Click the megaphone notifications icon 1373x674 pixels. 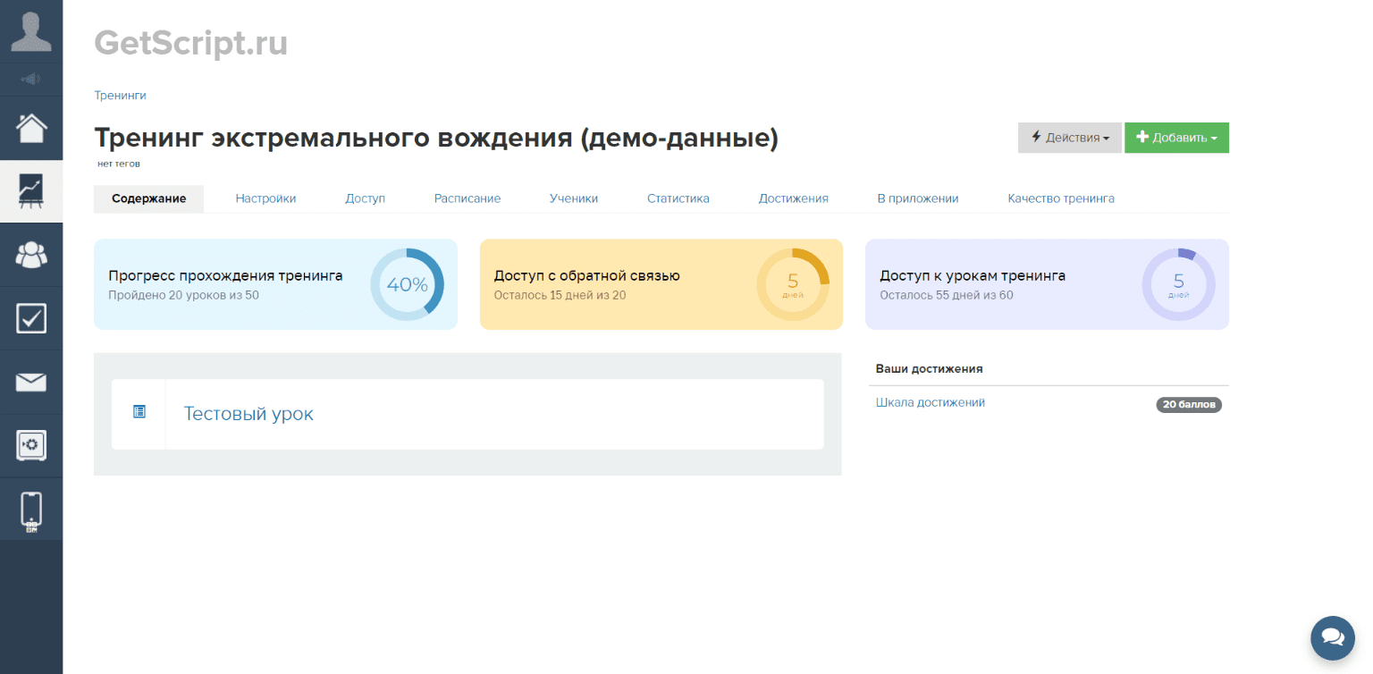click(x=31, y=80)
